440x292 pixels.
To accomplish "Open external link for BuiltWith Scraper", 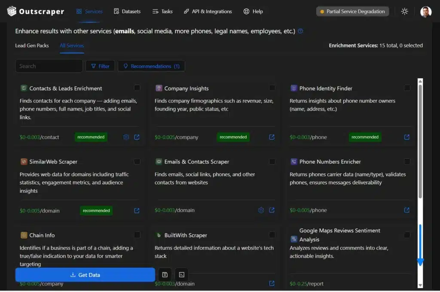I will [x=272, y=283].
